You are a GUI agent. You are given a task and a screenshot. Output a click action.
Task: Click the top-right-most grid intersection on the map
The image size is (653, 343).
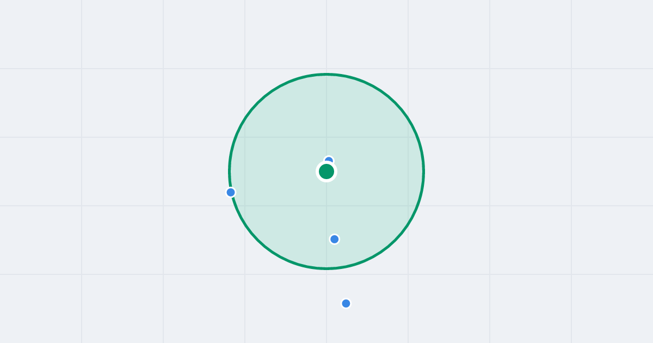pyautogui.click(x=571, y=69)
